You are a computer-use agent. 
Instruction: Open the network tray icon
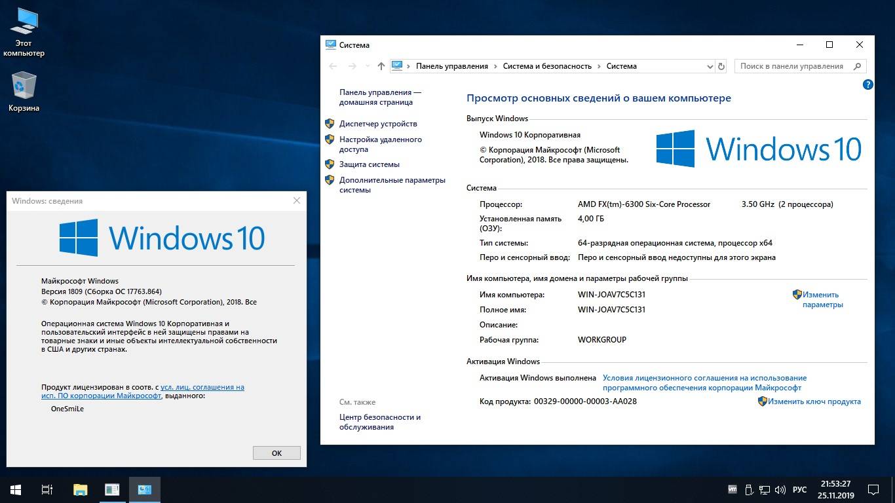point(764,489)
